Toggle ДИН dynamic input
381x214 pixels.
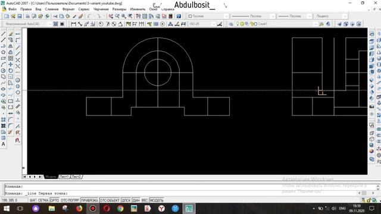pyautogui.click(x=136, y=200)
